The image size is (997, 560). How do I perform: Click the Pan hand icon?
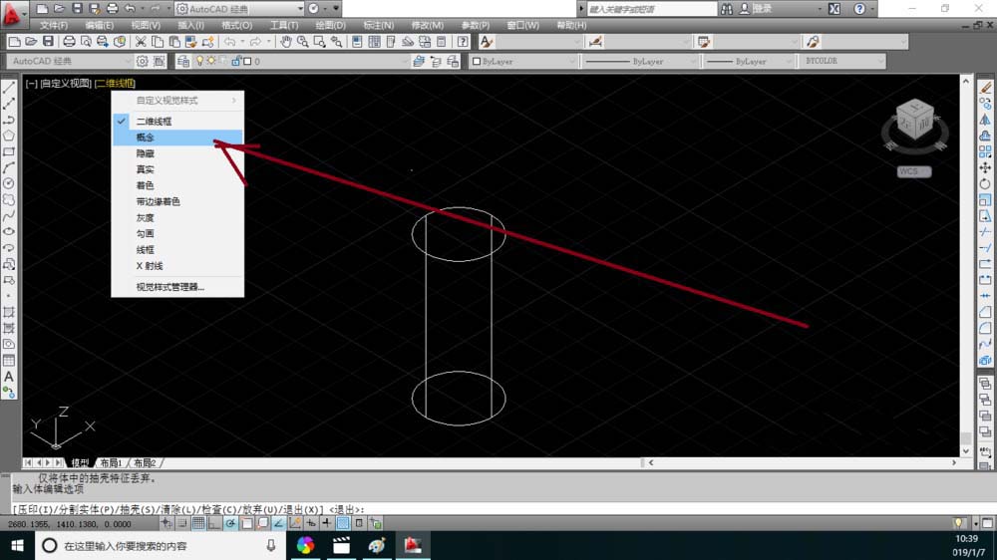pos(286,42)
